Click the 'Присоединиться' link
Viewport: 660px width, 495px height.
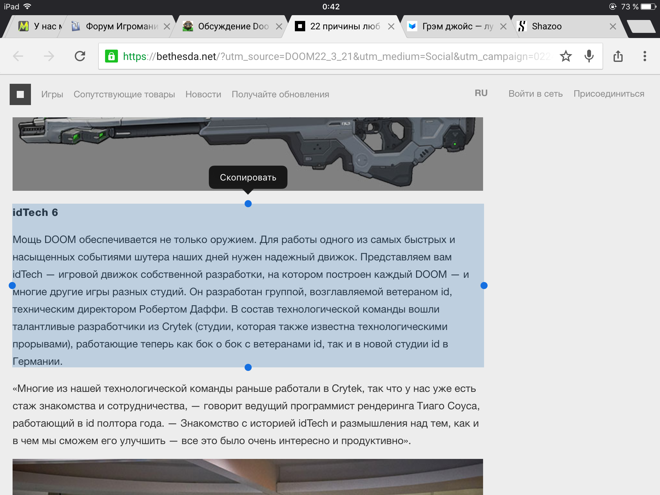(609, 94)
